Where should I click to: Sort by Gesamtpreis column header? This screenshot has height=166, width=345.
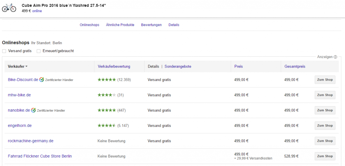[295, 66]
